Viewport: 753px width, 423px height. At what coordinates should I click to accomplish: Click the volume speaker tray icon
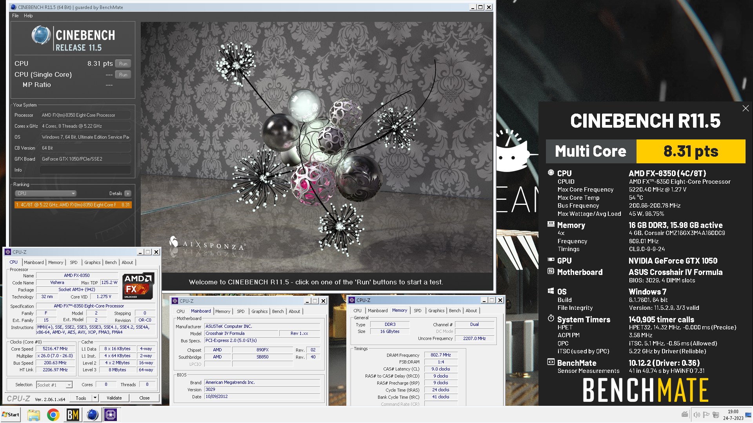(696, 414)
